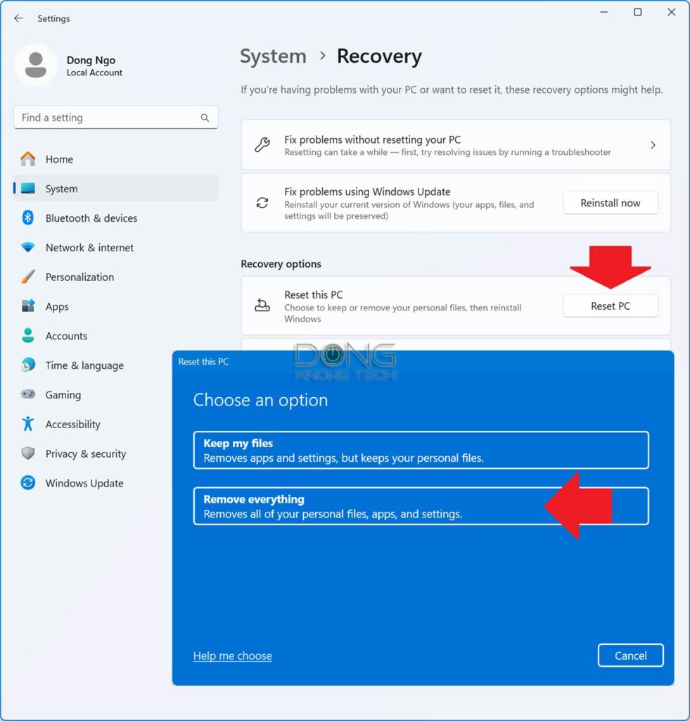This screenshot has height=721, width=690.
Task: Click the Recovery options heading
Action: 281,264
